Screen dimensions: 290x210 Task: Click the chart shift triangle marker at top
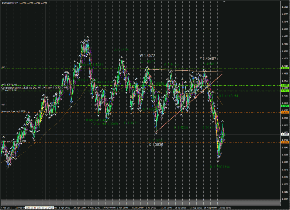tap(225, 3)
